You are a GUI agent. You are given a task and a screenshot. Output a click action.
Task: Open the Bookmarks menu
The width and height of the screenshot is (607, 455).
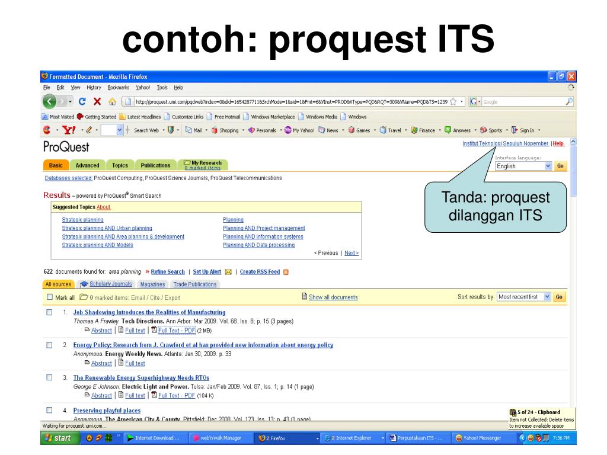pyautogui.click(x=119, y=88)
